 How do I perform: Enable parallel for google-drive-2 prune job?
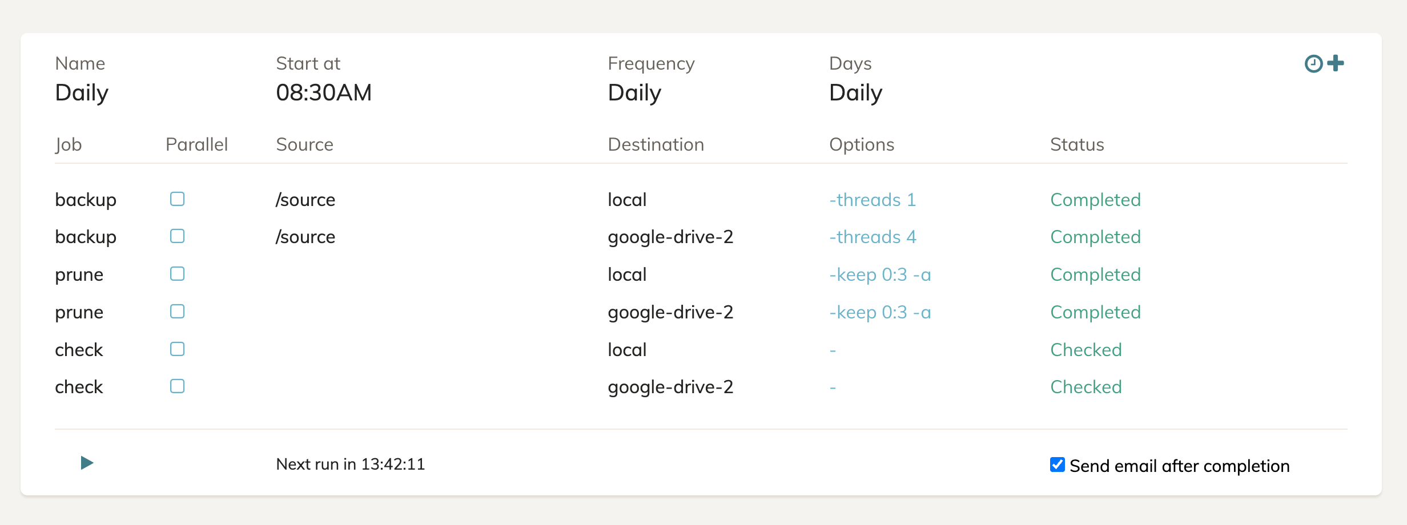177,312
